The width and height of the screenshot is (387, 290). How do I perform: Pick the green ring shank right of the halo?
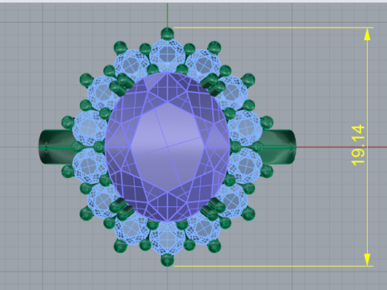tap(278, 147)
